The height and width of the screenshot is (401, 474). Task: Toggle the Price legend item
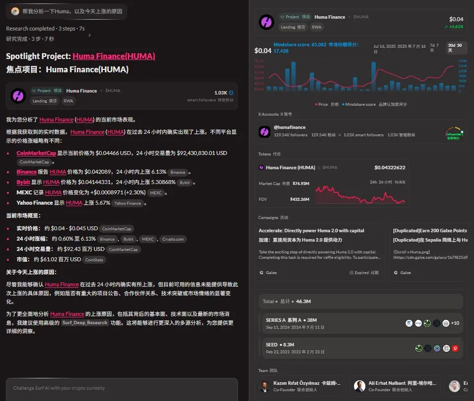(x=327, y=104)
